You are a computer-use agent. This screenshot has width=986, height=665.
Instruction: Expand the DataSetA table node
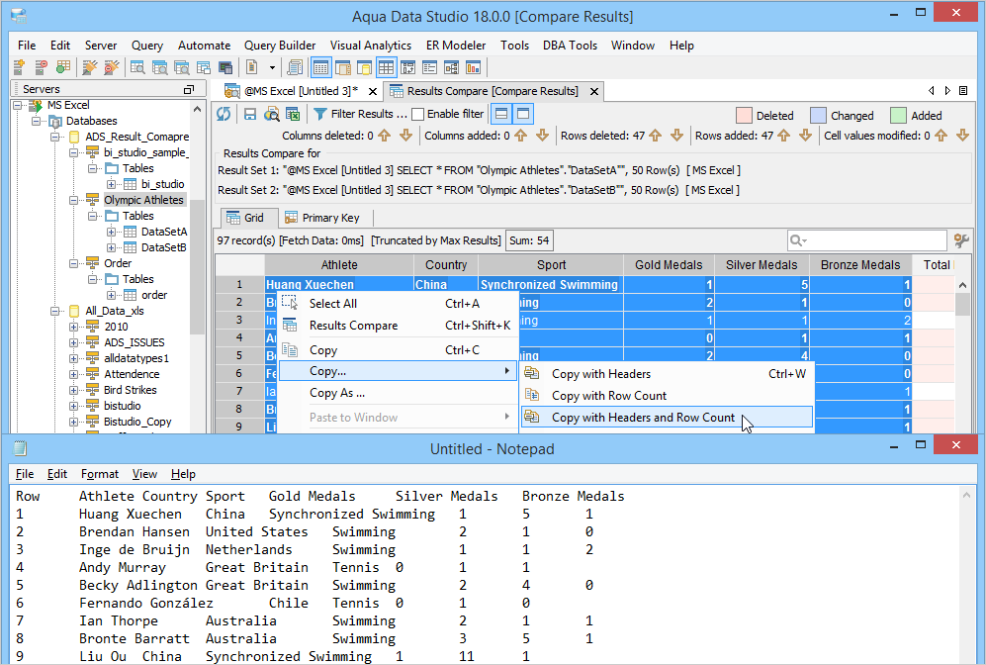pyautogui.click(x=112, y=232)
